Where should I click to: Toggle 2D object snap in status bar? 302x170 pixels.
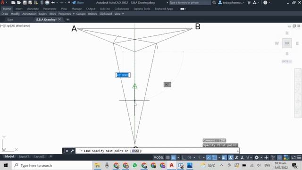pos(215,157)
